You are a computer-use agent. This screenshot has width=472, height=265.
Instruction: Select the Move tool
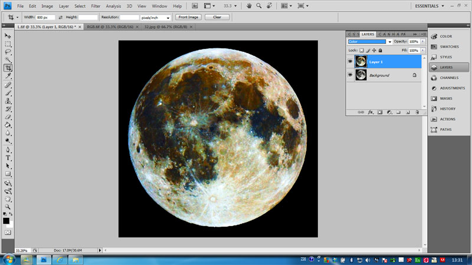tap(8, 36)
